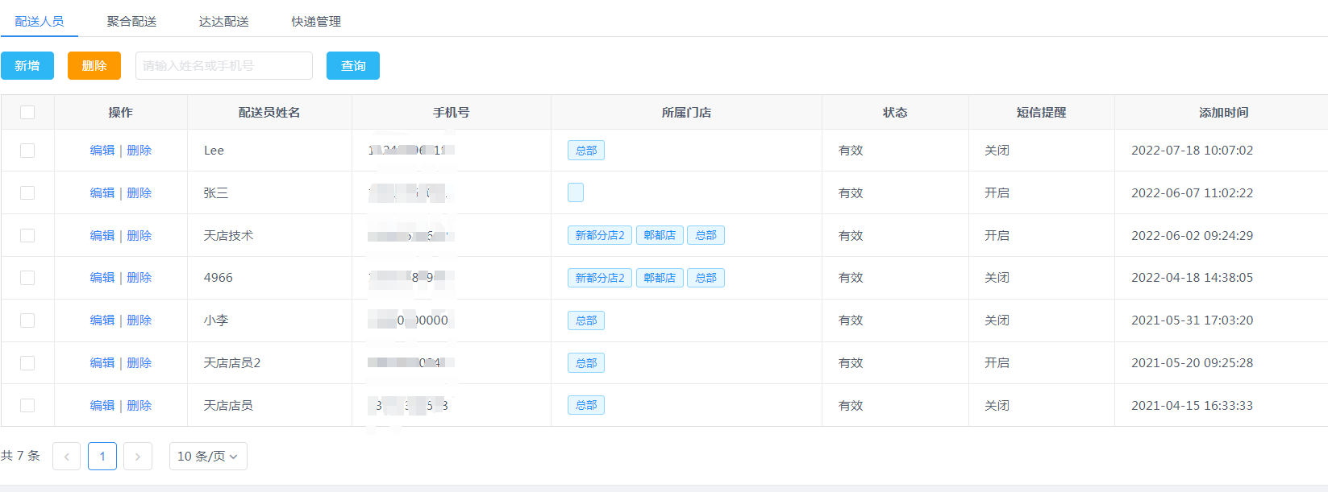This screenshot has height=492, width=1328.
Task: Click the orange 删除 button
Action: [x=94, y=66]
